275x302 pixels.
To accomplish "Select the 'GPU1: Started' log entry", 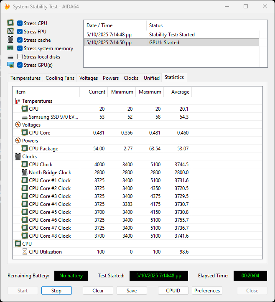I will 171,42.
